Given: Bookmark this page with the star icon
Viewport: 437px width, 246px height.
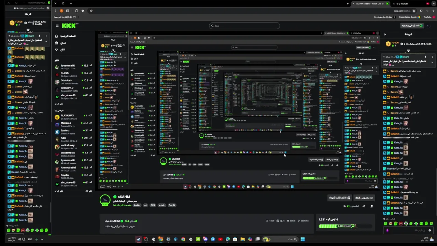Looking at the screenshot, I should pyautogui.click(x=91, y=11).
